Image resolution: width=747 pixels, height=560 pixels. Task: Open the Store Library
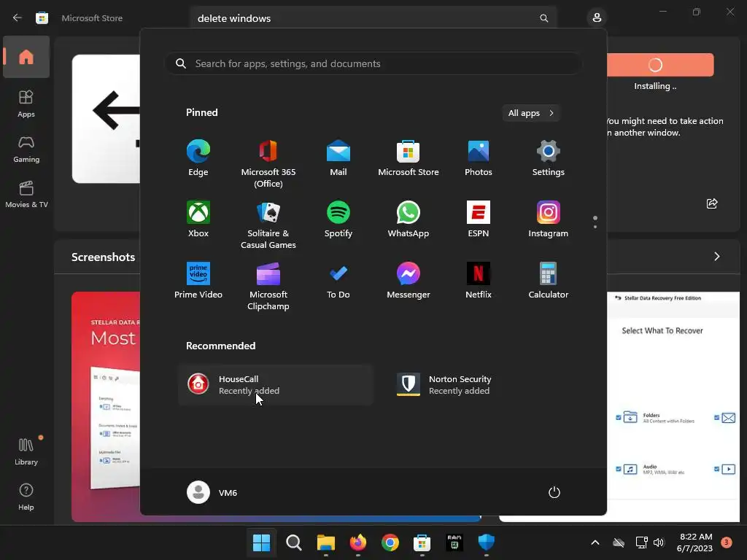tap(26, 451)
